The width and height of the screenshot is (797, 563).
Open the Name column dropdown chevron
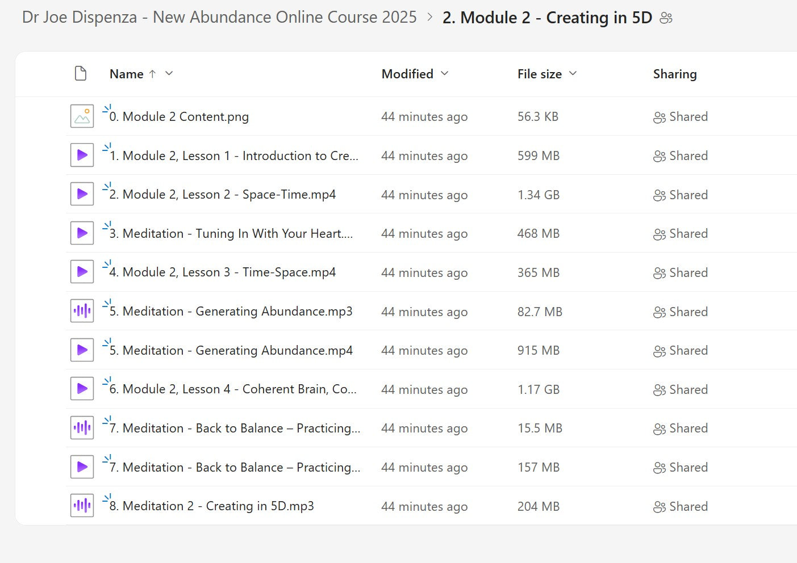[169, 74]
